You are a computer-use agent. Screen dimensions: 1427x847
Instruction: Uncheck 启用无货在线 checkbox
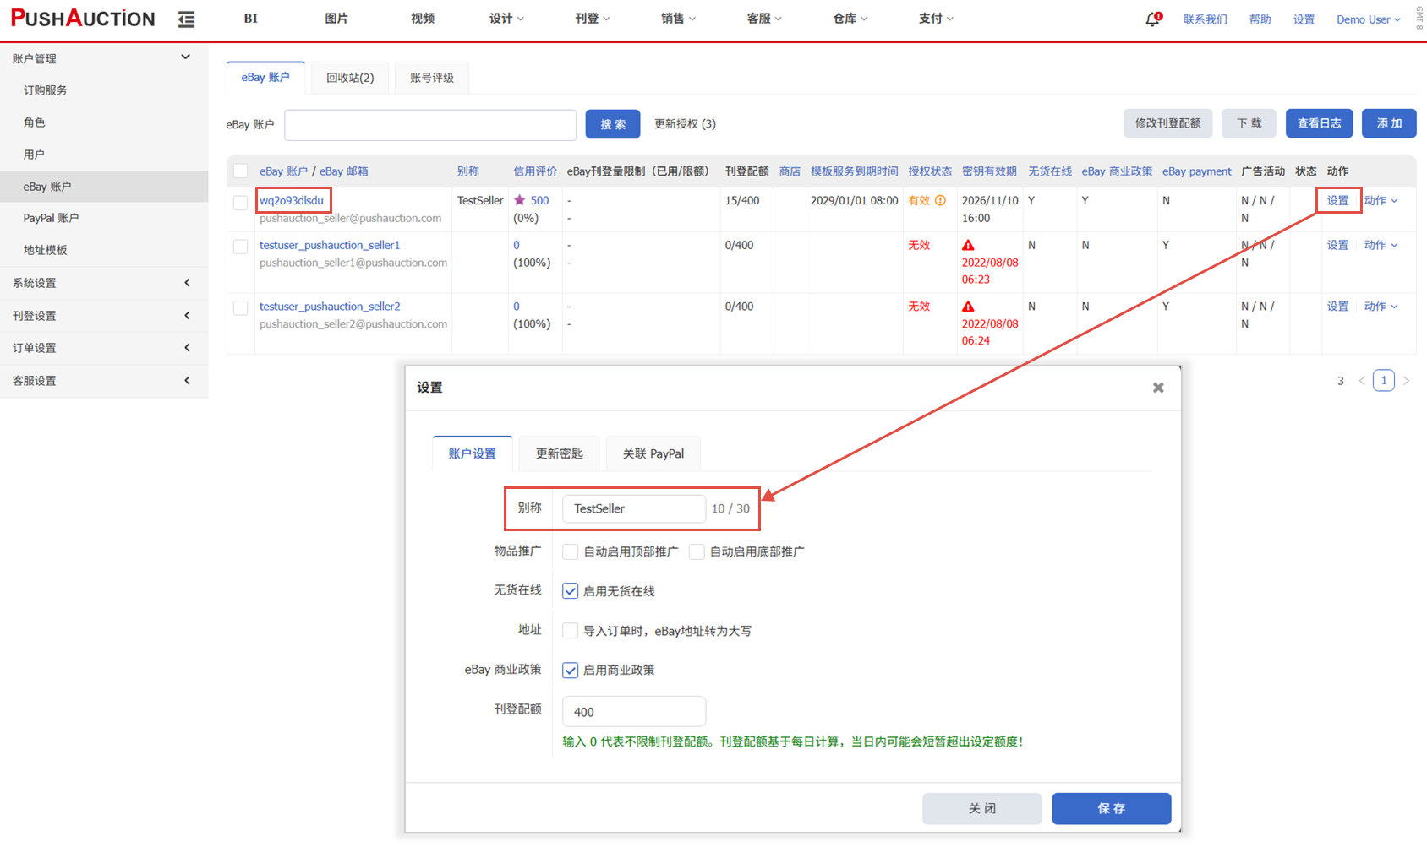[x=571, y=591]
